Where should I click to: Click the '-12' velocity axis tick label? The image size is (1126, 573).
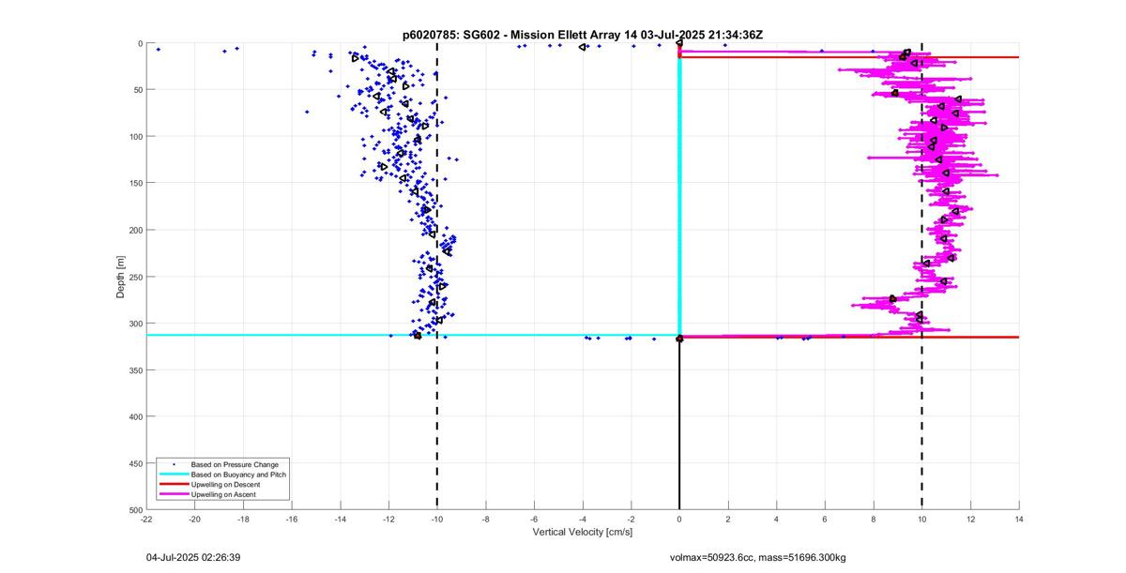tap(388, 519)
